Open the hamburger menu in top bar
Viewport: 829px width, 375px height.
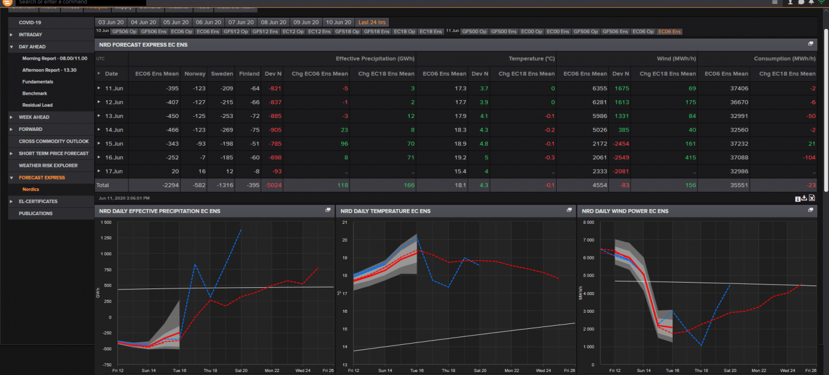[775, 2]
